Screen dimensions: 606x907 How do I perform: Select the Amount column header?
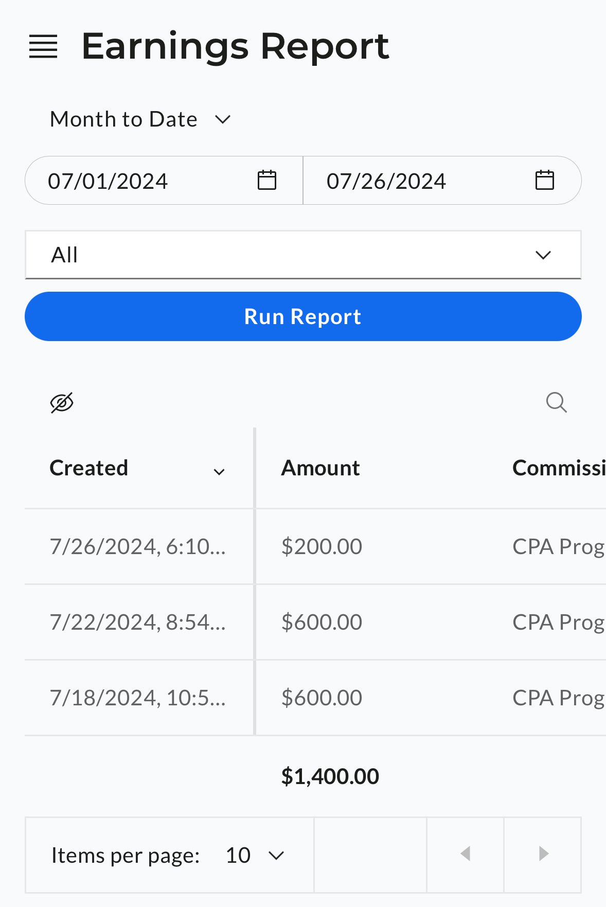[x=320, y=468]
